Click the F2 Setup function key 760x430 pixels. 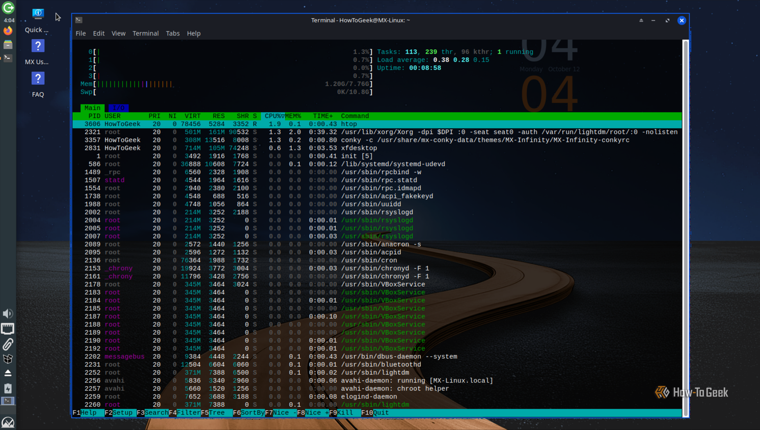120,413
